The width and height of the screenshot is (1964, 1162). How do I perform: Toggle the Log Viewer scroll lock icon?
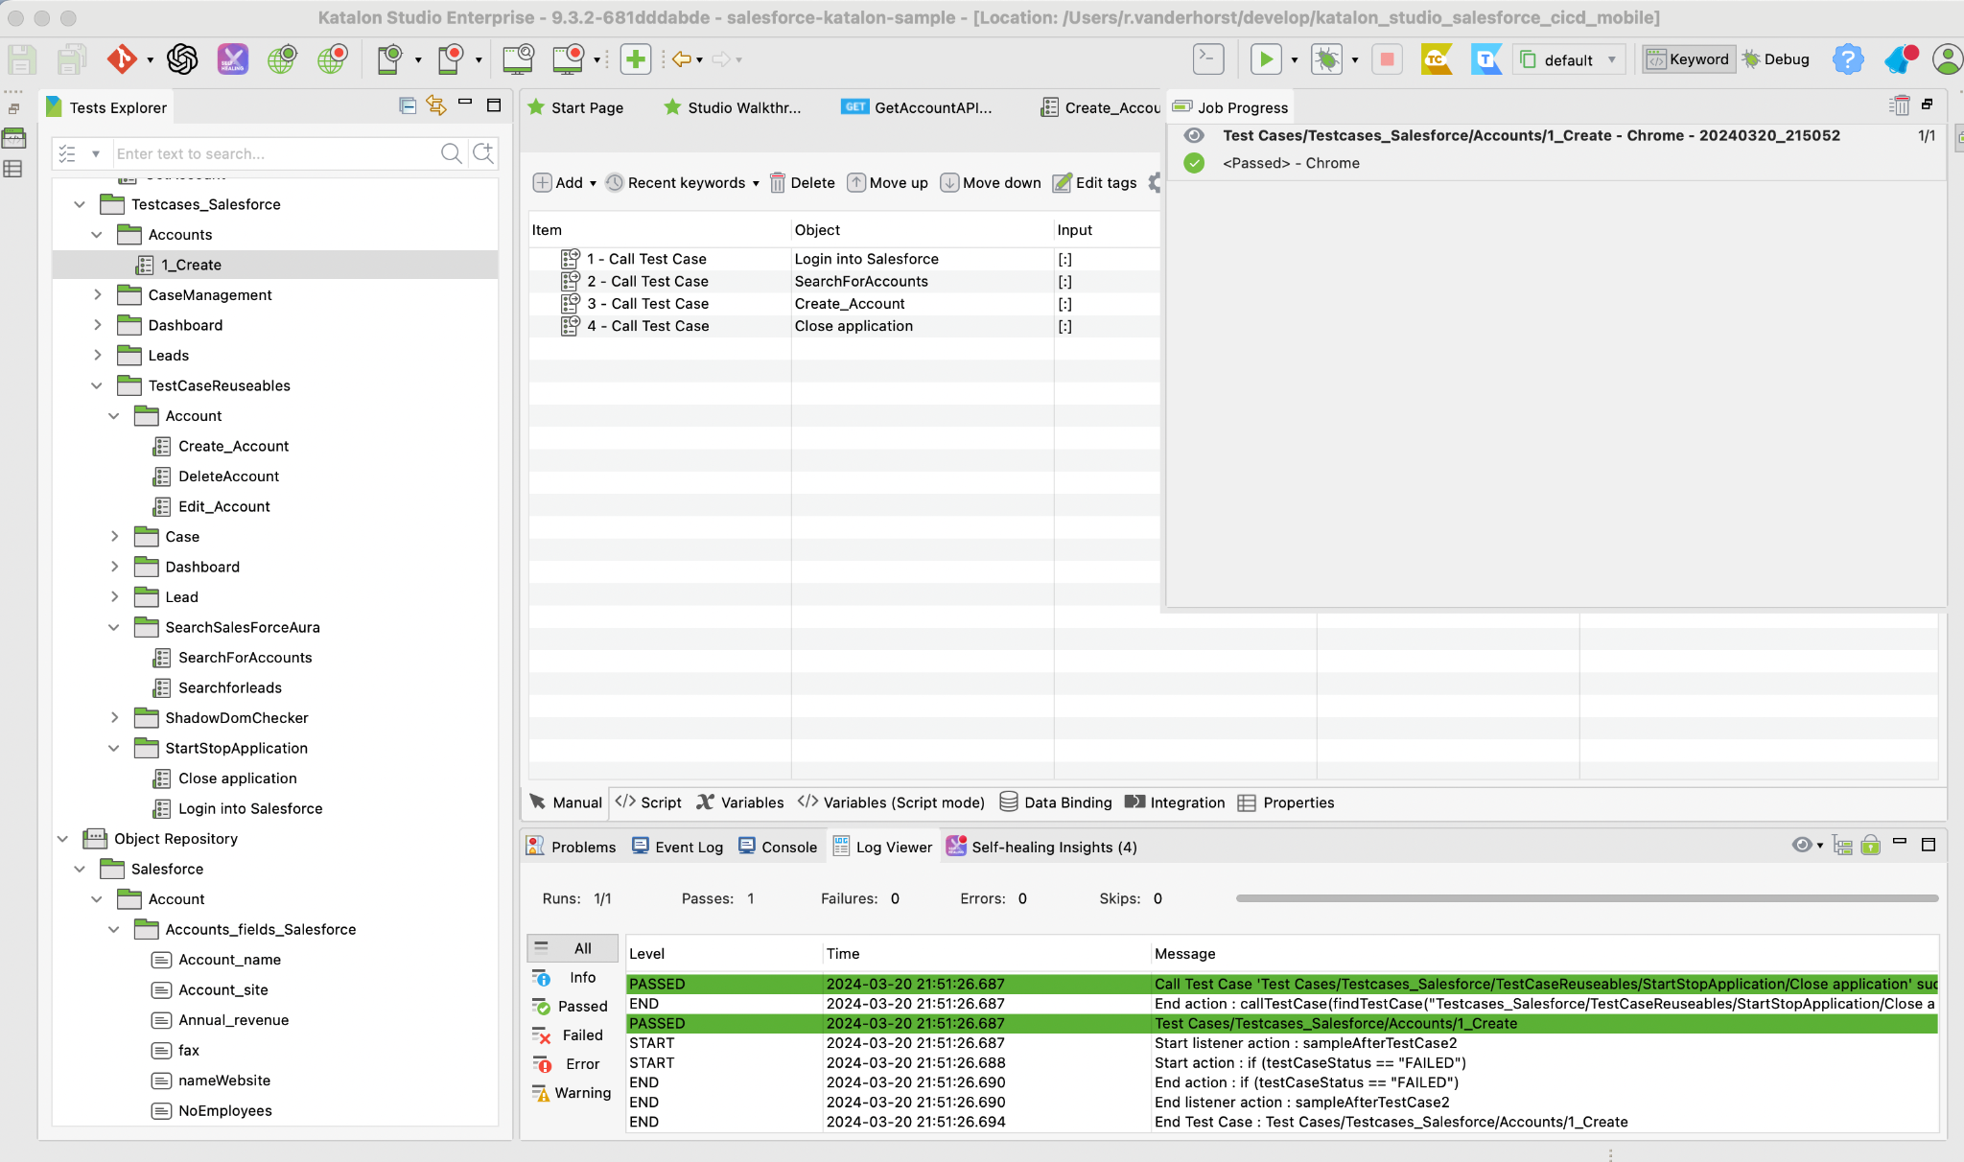coord(1870,845)
